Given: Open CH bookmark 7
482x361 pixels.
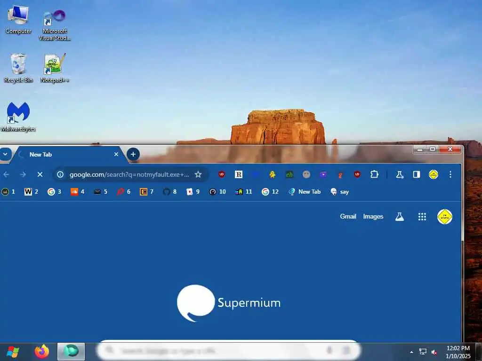Looking at the screenshot, I should [147, 192].
